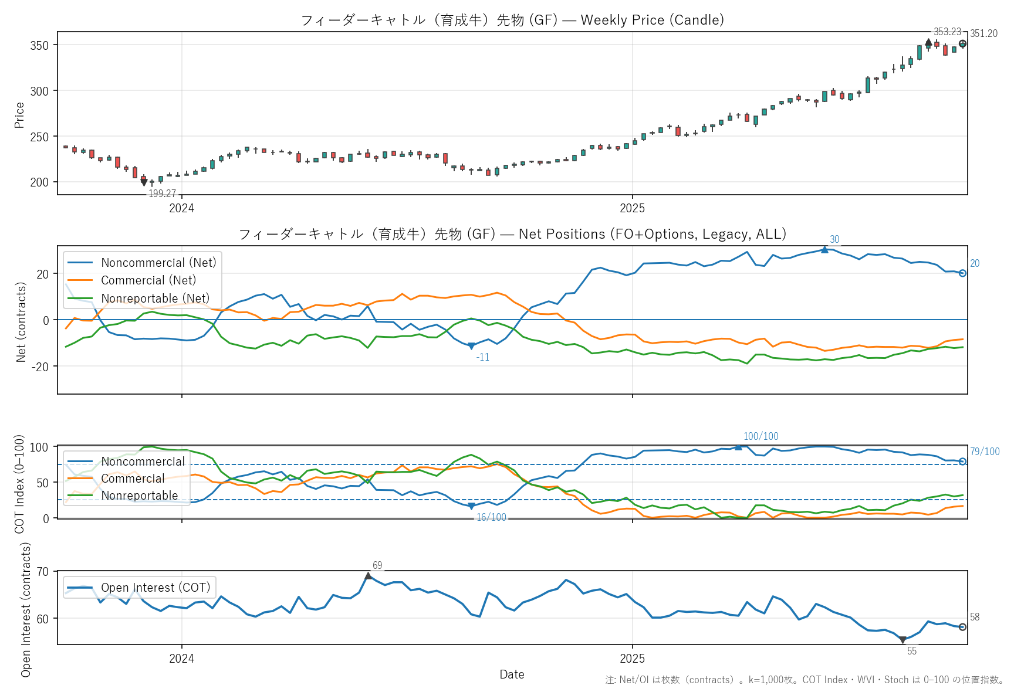Click the open interest low marker labeled 55

[903, 640]
